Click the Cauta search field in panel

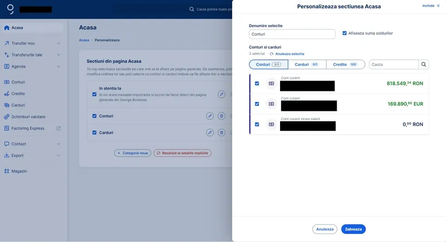(x=394, y=64)
